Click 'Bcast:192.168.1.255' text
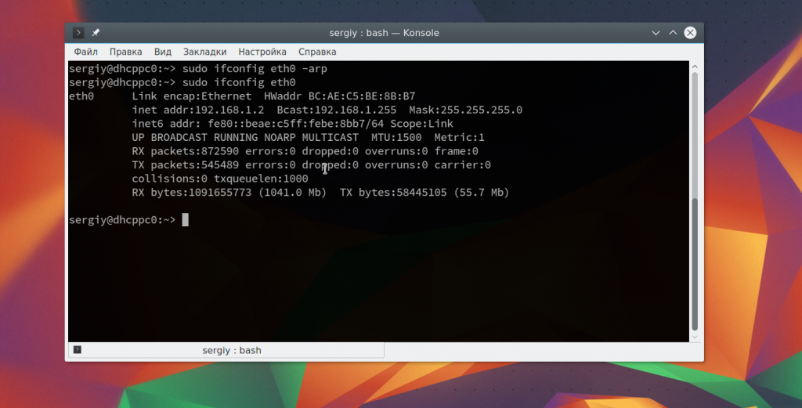This screenshot has height=408, width=802. (337, 110)
